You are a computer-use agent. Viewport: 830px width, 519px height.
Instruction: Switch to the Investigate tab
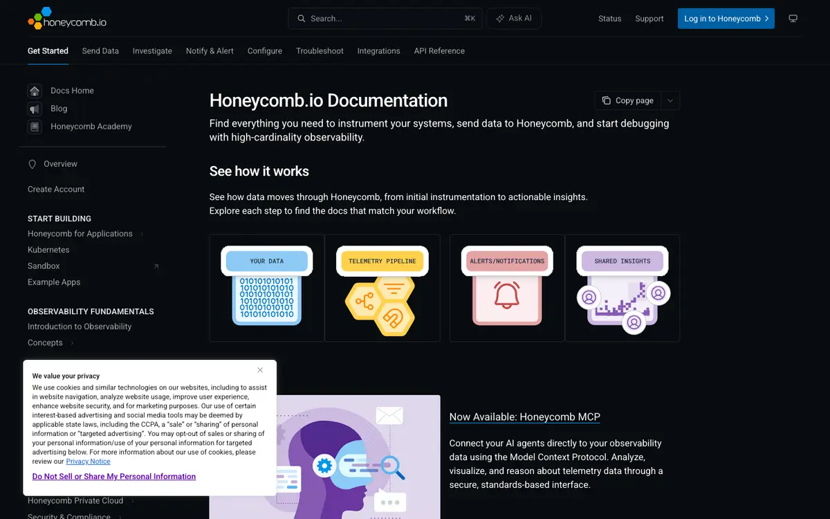coord(152,51)
